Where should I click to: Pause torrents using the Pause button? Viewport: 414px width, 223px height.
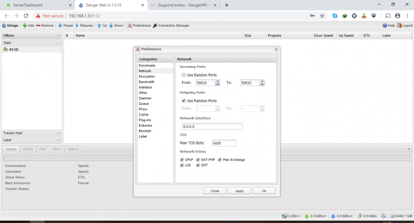tap(65, 26)
